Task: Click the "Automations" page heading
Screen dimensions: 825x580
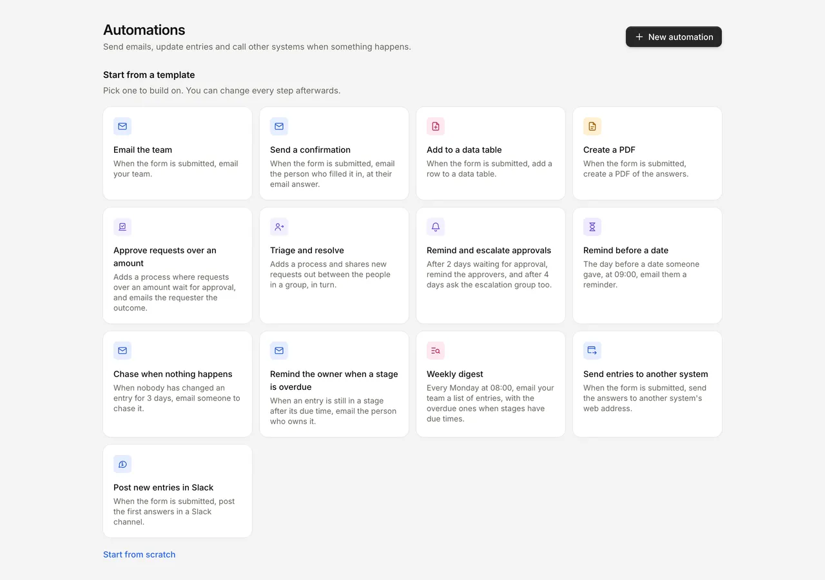Action: [144, 30]
